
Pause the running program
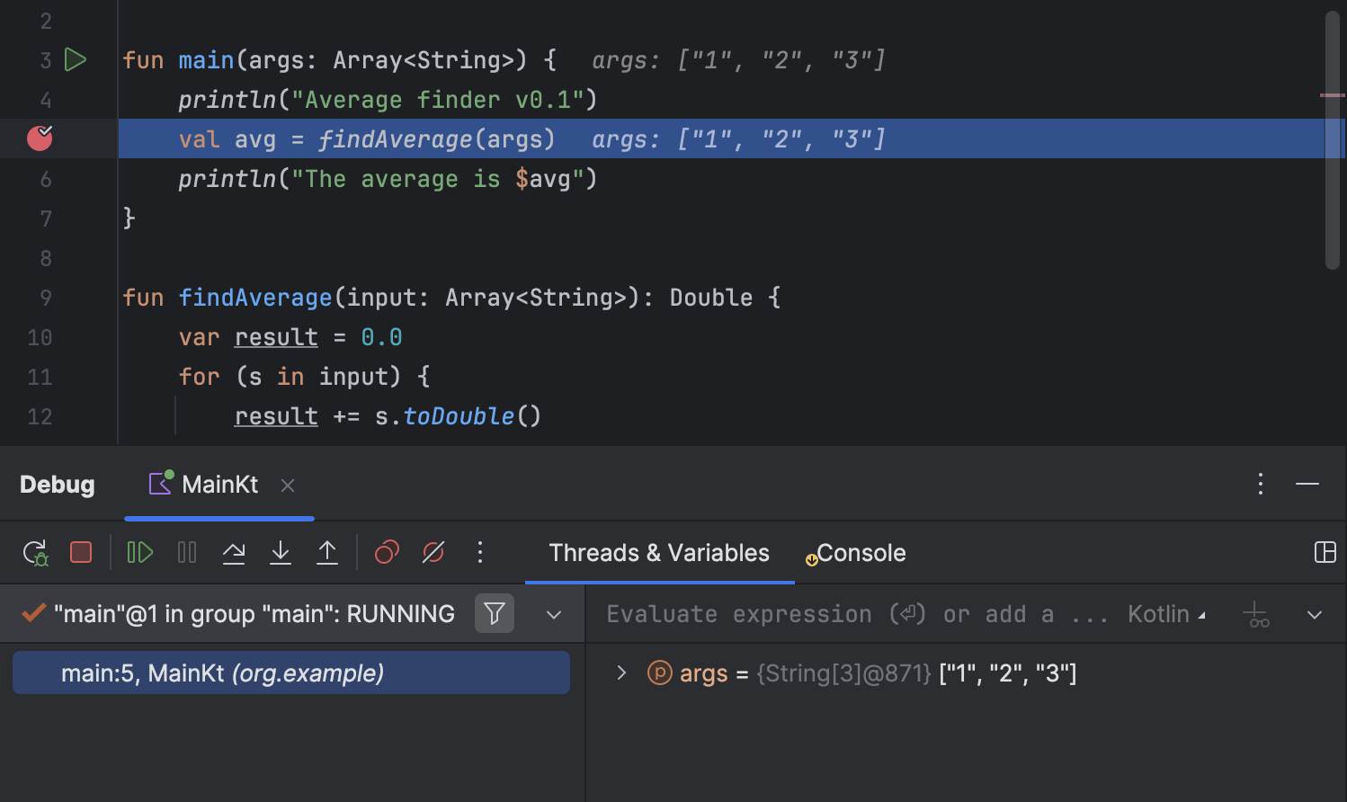click(186, 553)
